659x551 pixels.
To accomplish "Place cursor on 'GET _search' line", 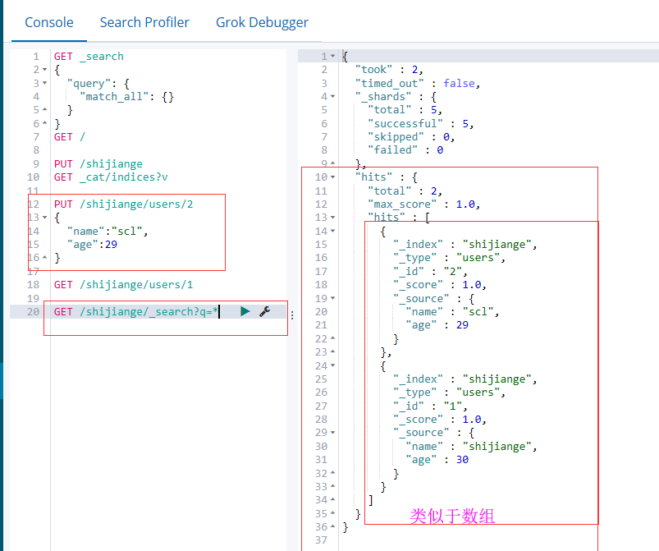I will (x=89, y=57).
